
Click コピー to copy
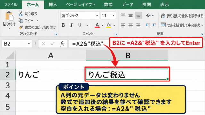[26, 20]
